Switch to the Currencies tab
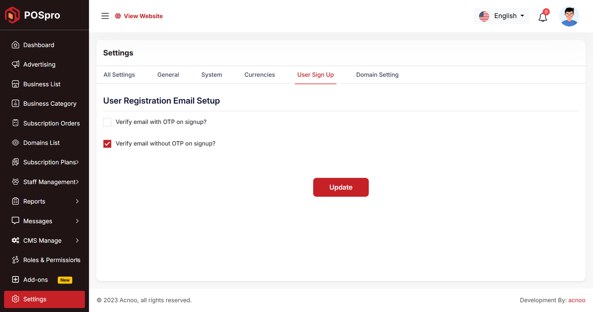 pyautogui.click(x=259, y=75)
